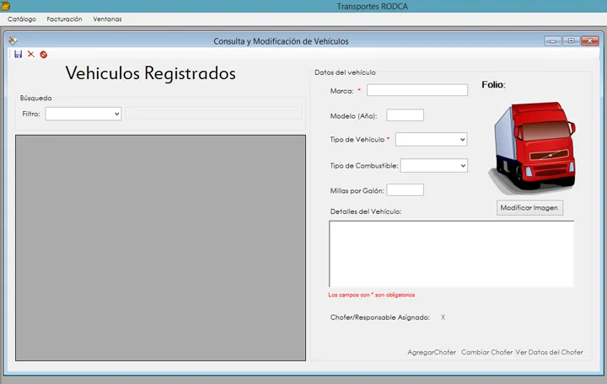Click Ver Datos del Chofer link
Viewport: 607px width, 384px height.
549,352
